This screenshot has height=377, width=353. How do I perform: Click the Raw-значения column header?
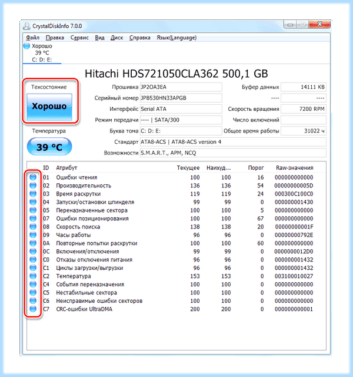point(295,167)
